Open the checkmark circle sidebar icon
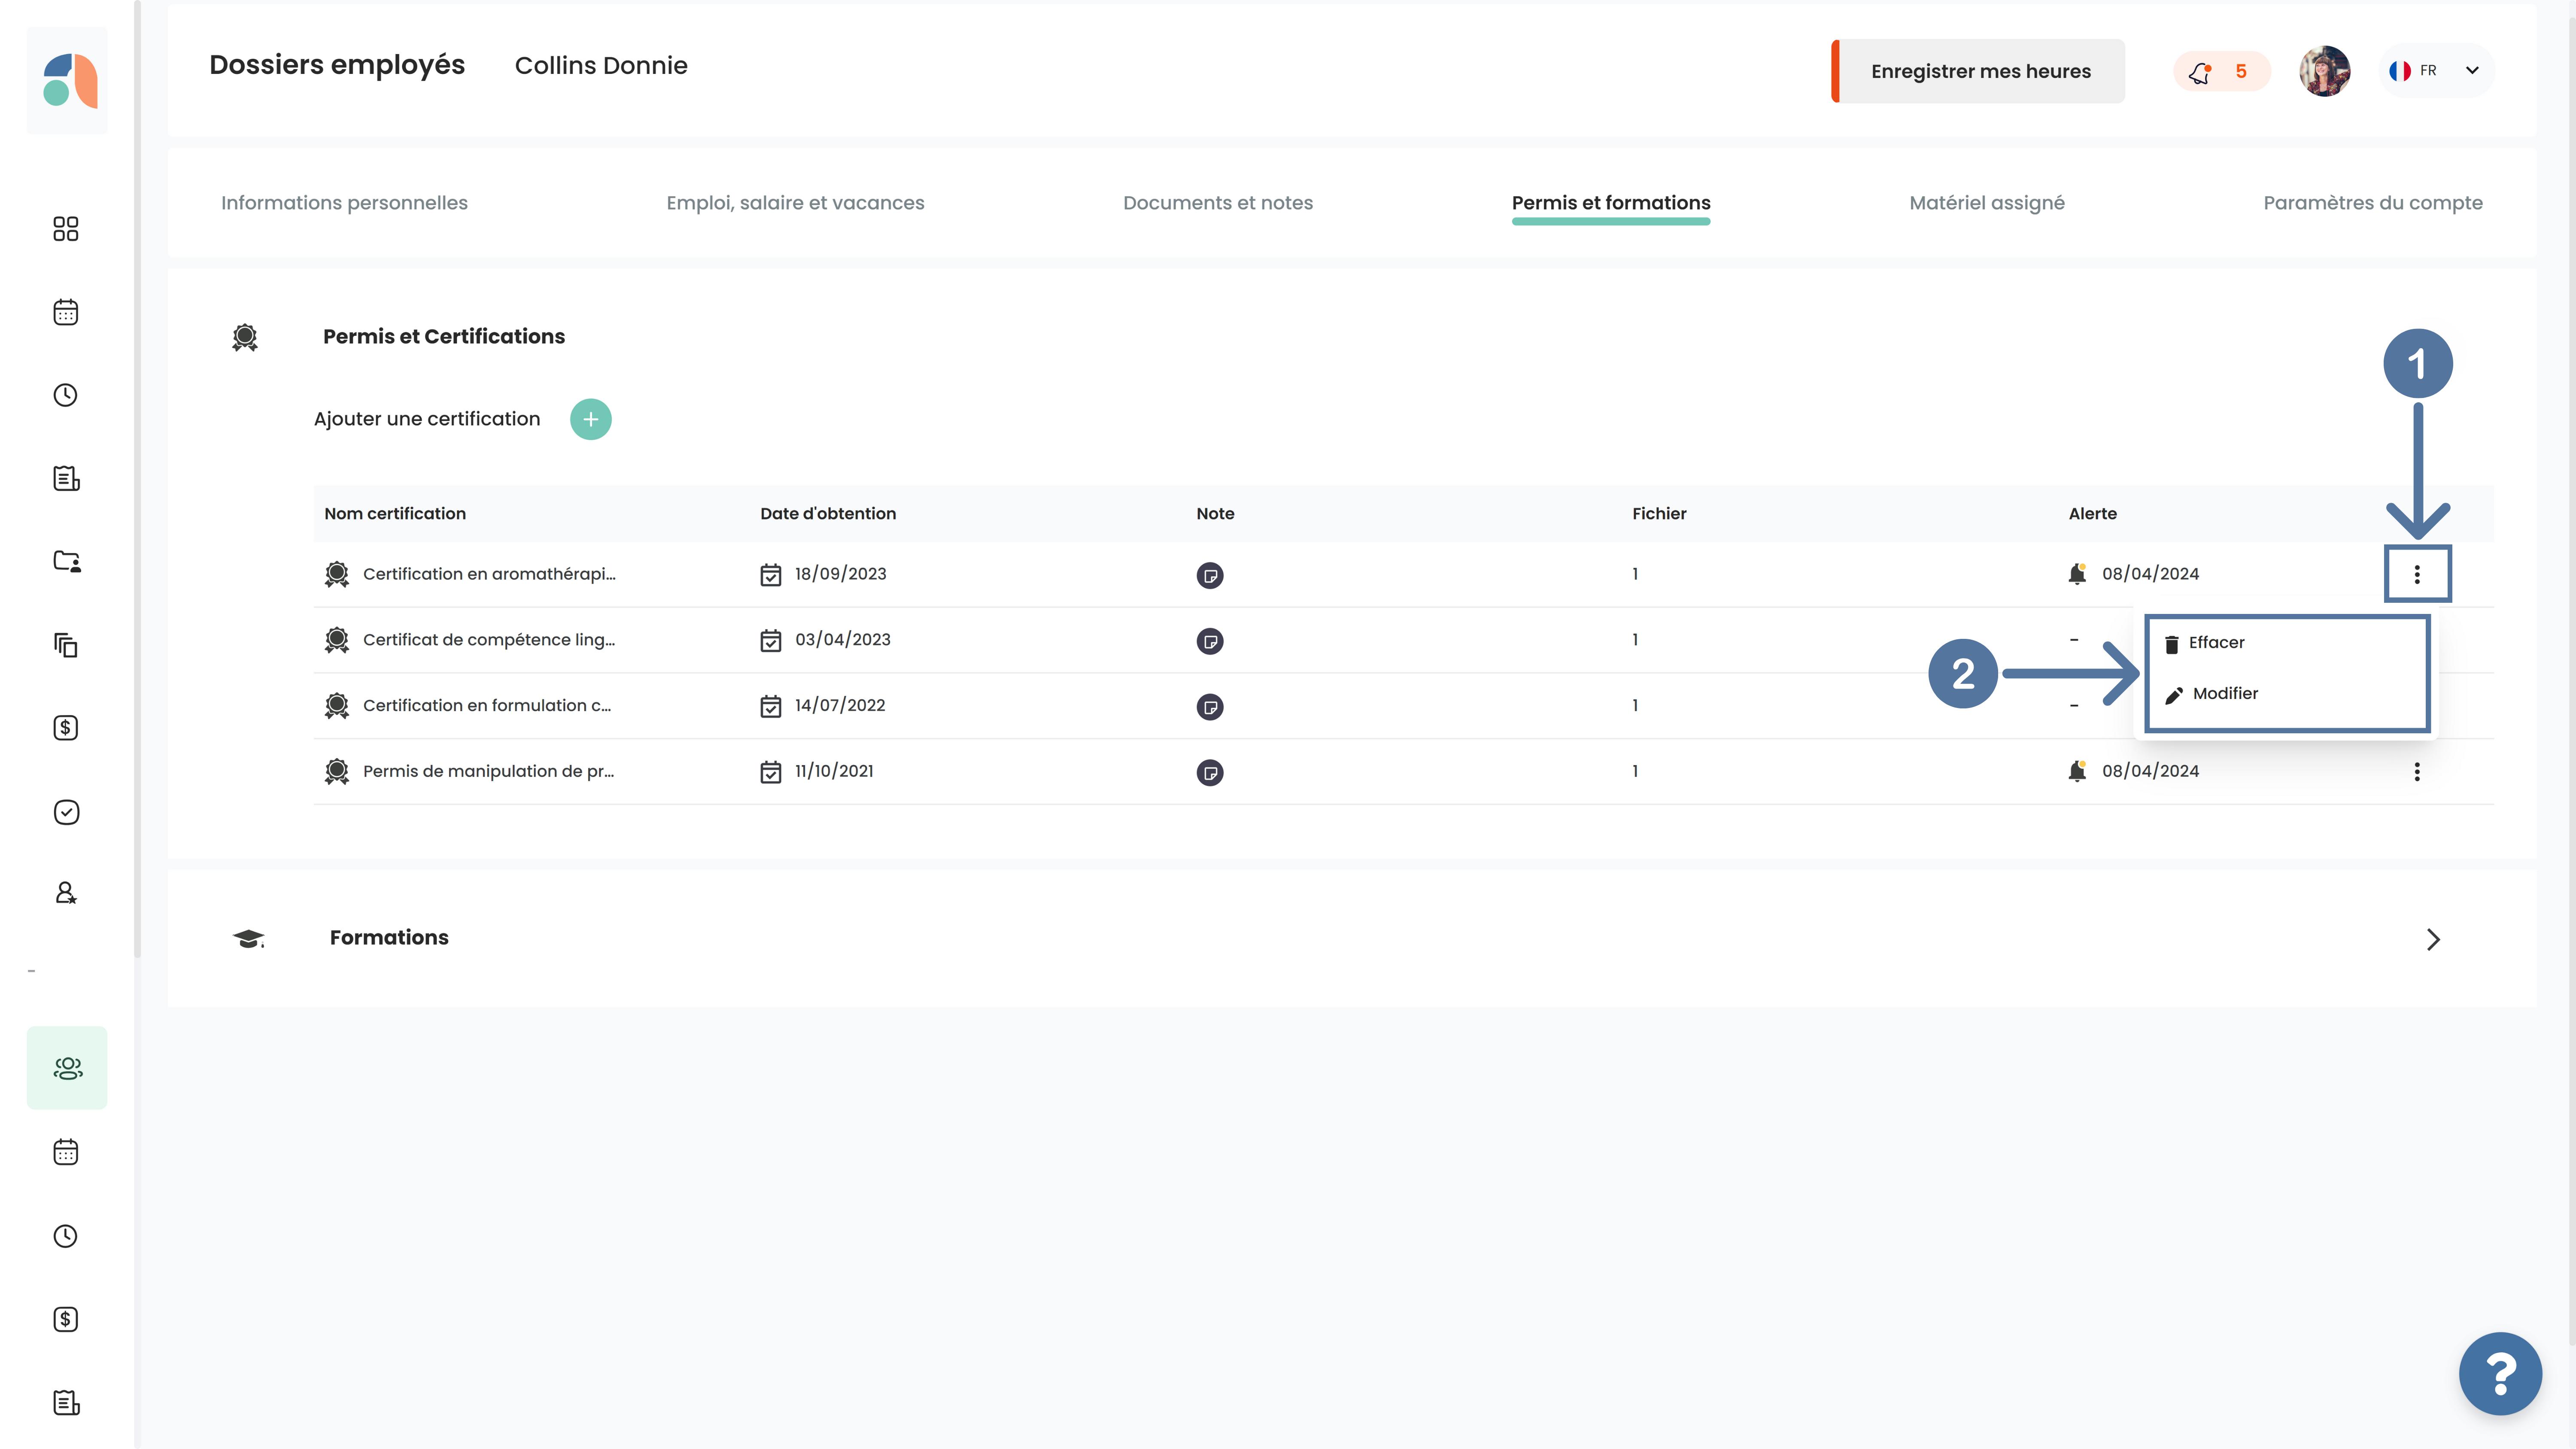This screenshot has width=2576, height=1449. tap(66, 811)
